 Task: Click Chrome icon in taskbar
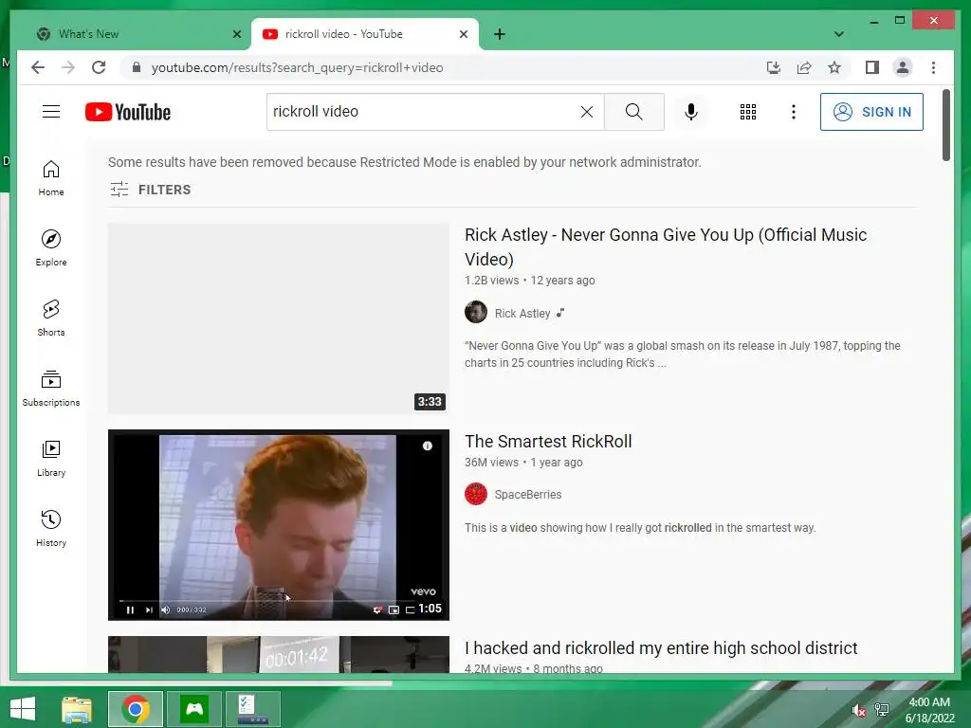(135, 709)
